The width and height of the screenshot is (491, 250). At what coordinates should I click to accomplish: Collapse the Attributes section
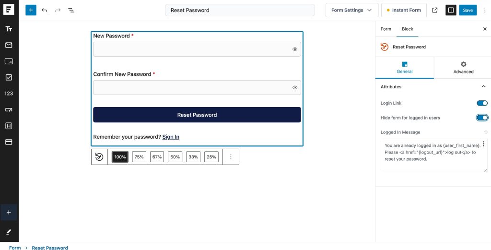[x=483, y=86]
